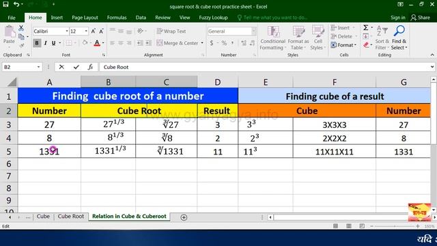Screen dimensions: 437x246
Task: Open Calibri font name dropdown
Action: pos(67,31)
